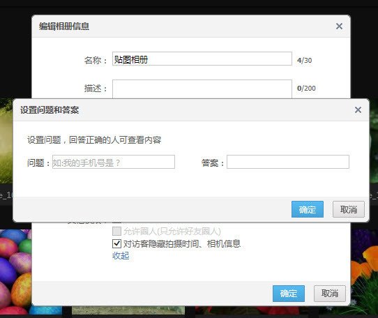The height and width of the screenshot is (318, 378).
Task: Confirm with 确定 in question dialog
Action: point(308,209)
